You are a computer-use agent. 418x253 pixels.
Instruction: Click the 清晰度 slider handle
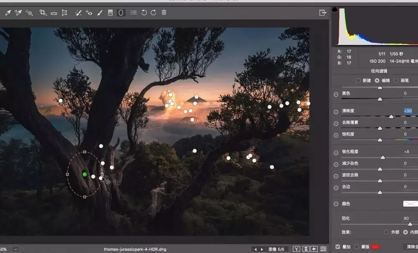pos(391,117)
